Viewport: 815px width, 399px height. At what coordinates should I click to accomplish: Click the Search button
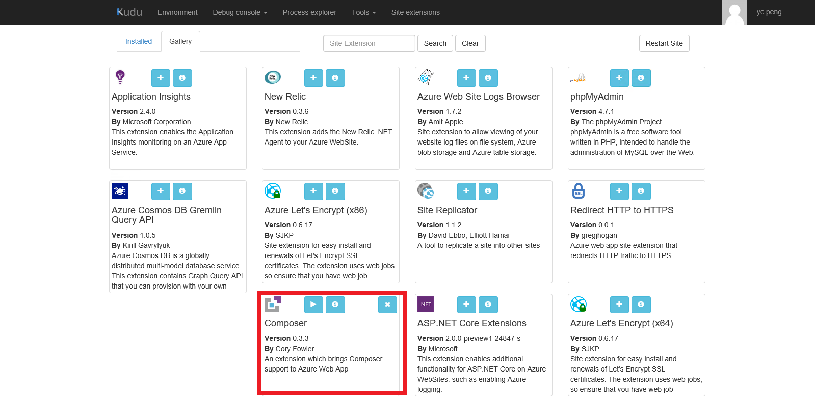tap(435, 43)
